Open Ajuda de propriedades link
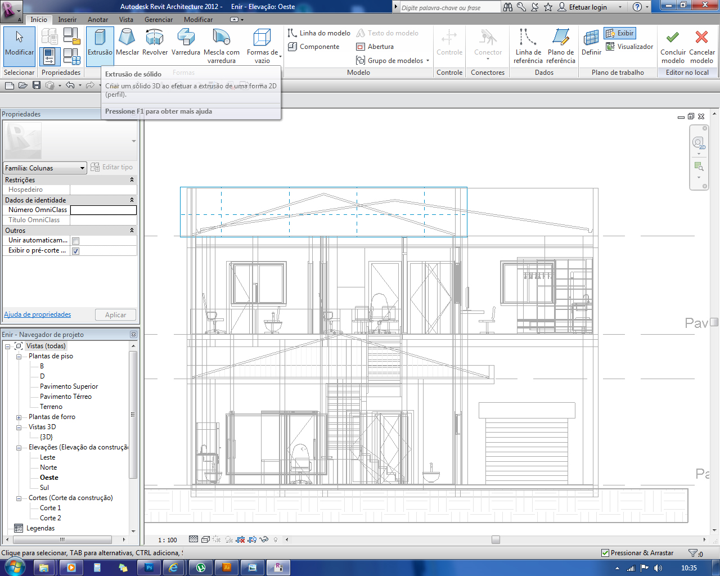The height and width of the screenshot is (576, 720). (x=38, y=314)
